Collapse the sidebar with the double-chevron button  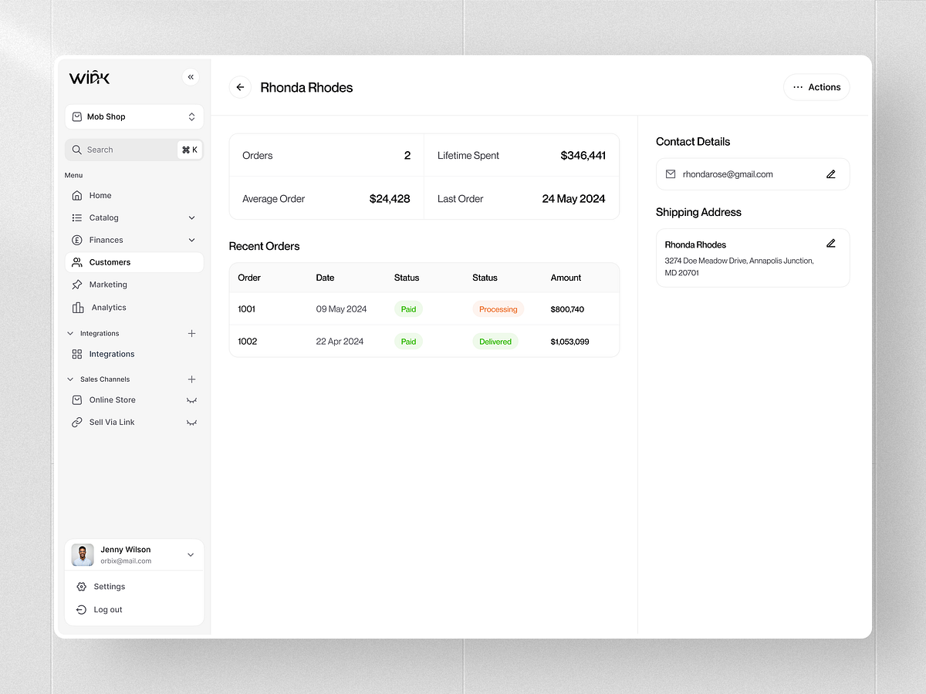coord(191,77)
